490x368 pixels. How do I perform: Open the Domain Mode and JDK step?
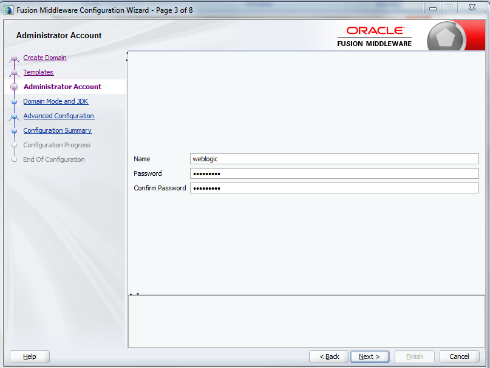coord(55,101)
